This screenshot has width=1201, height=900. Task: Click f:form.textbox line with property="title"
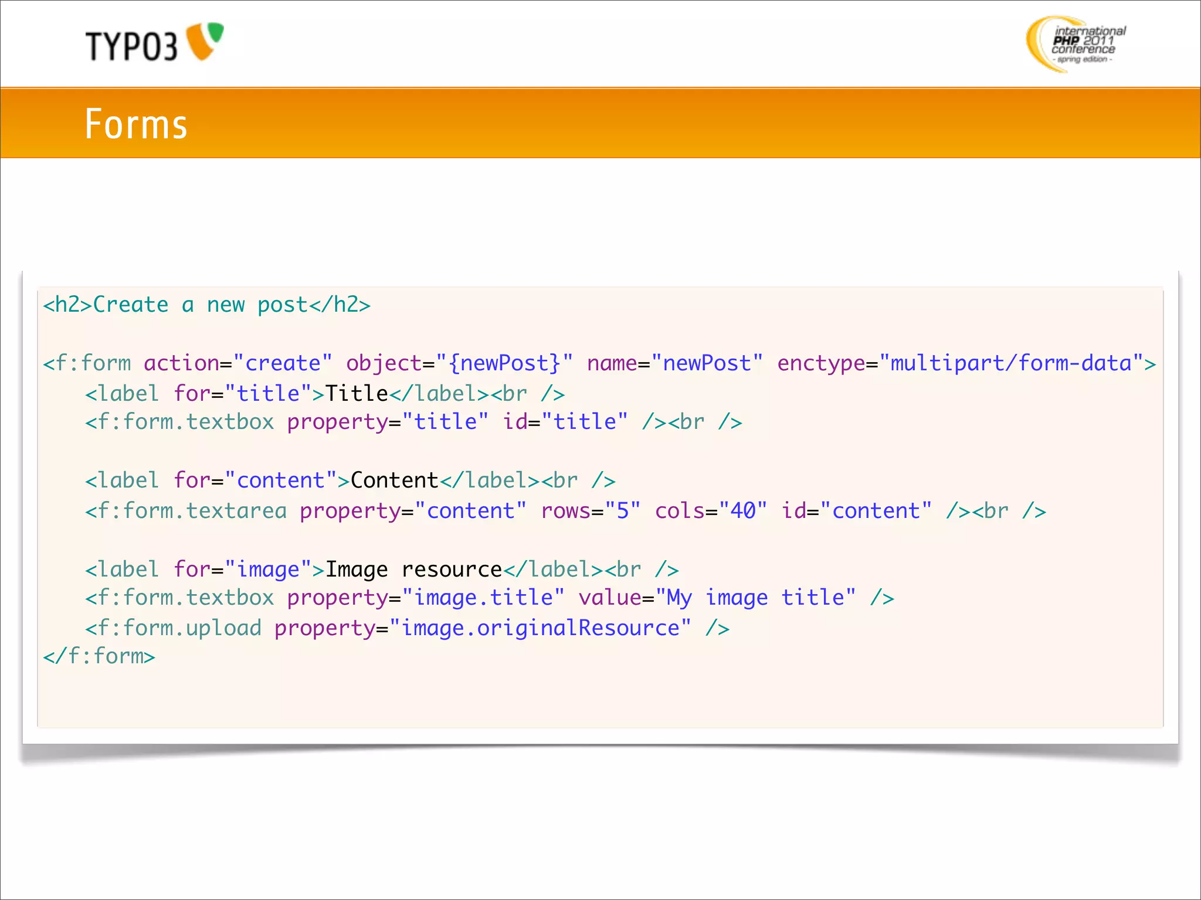[x=413, y=422]
